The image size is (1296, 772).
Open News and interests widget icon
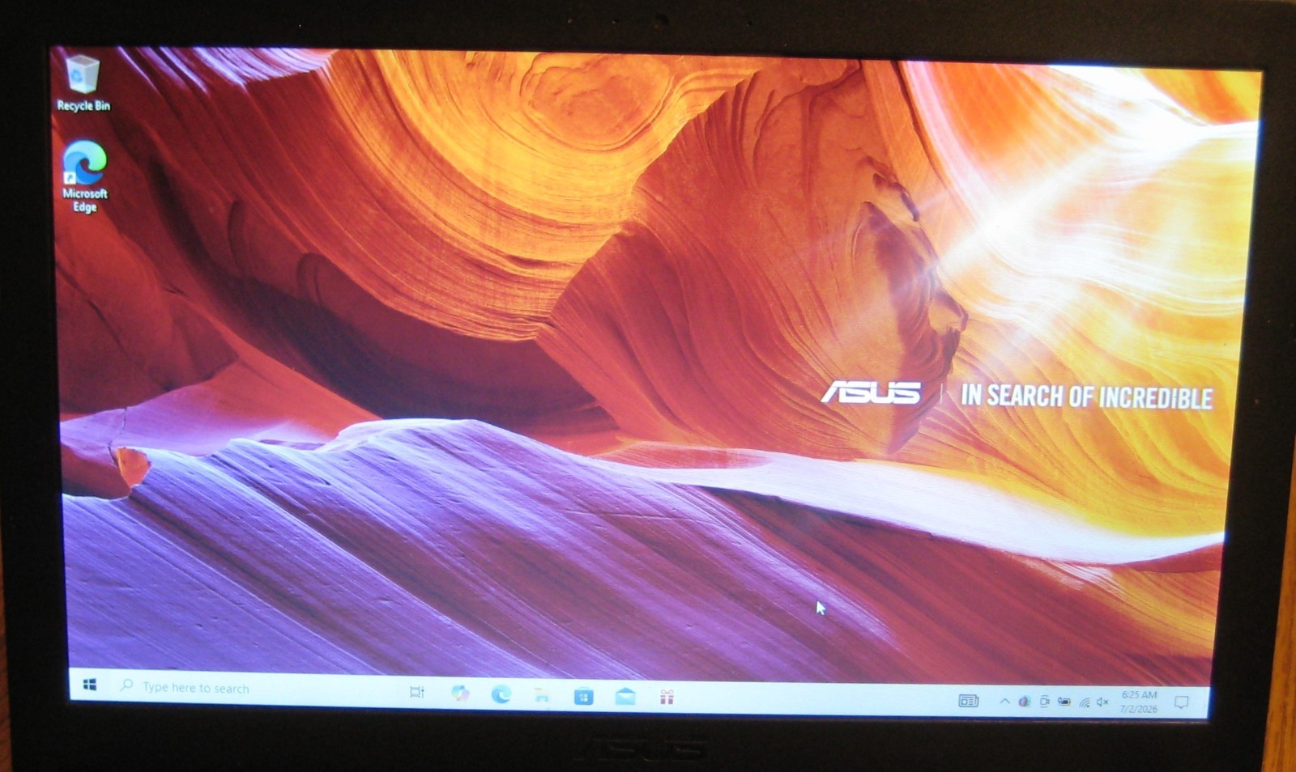point(969,701)
